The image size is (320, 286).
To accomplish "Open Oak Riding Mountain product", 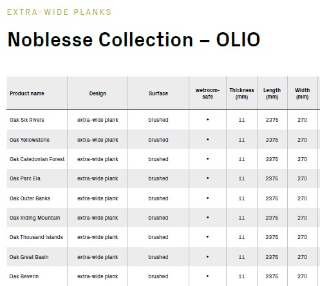I will 35,218.
